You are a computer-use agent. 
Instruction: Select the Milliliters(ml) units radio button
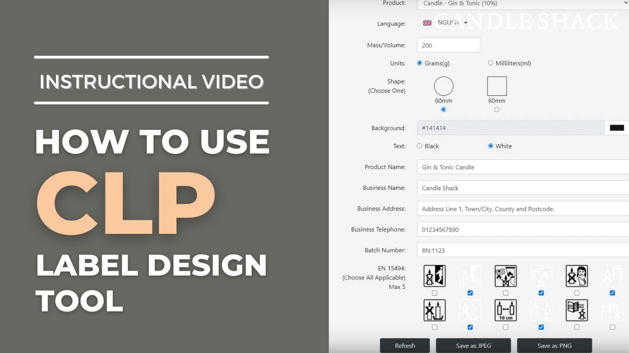coord(490,63)
